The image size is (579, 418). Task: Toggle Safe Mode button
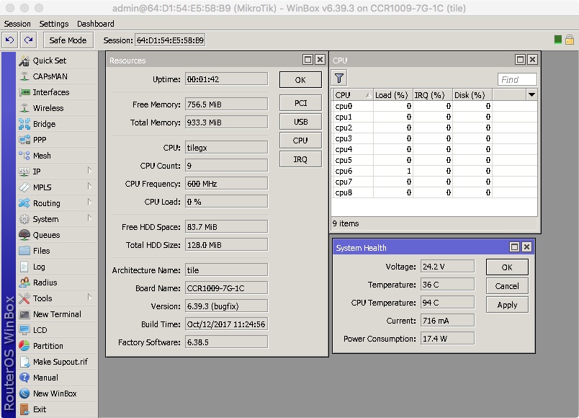click(68, 40)
